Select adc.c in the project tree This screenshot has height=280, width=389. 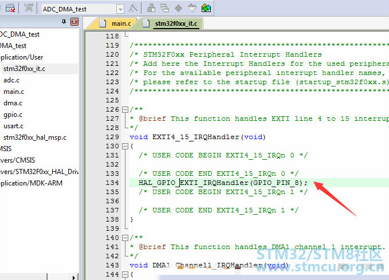pyautogui.click(x=11, y=80)
